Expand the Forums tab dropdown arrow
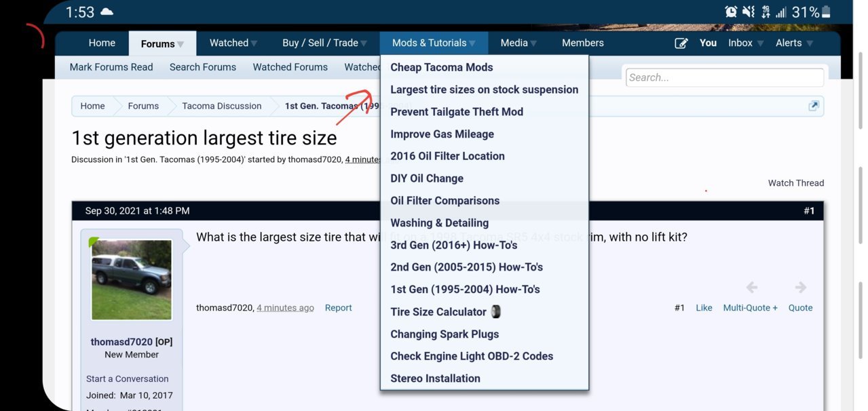868x411 pixels. (181, 44)
